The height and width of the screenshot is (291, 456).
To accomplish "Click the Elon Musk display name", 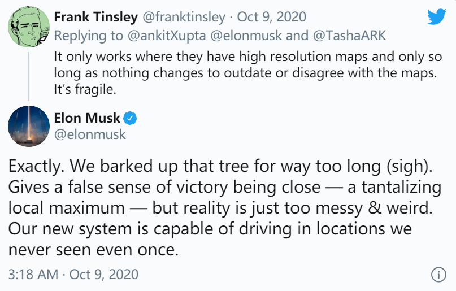I will coord(87,118).
